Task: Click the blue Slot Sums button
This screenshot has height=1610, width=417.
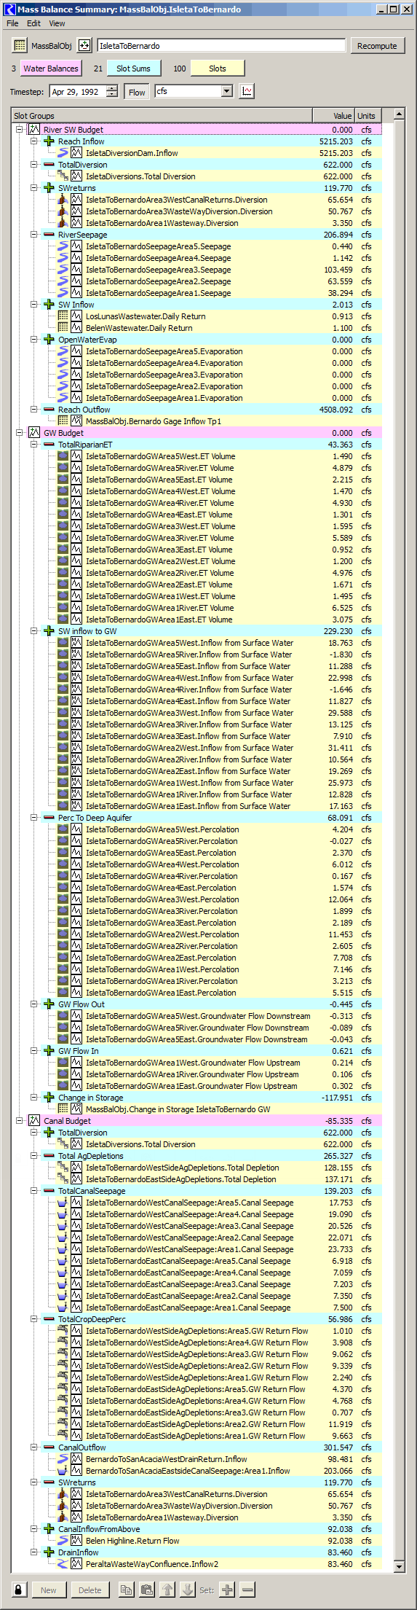Action: 133,69
